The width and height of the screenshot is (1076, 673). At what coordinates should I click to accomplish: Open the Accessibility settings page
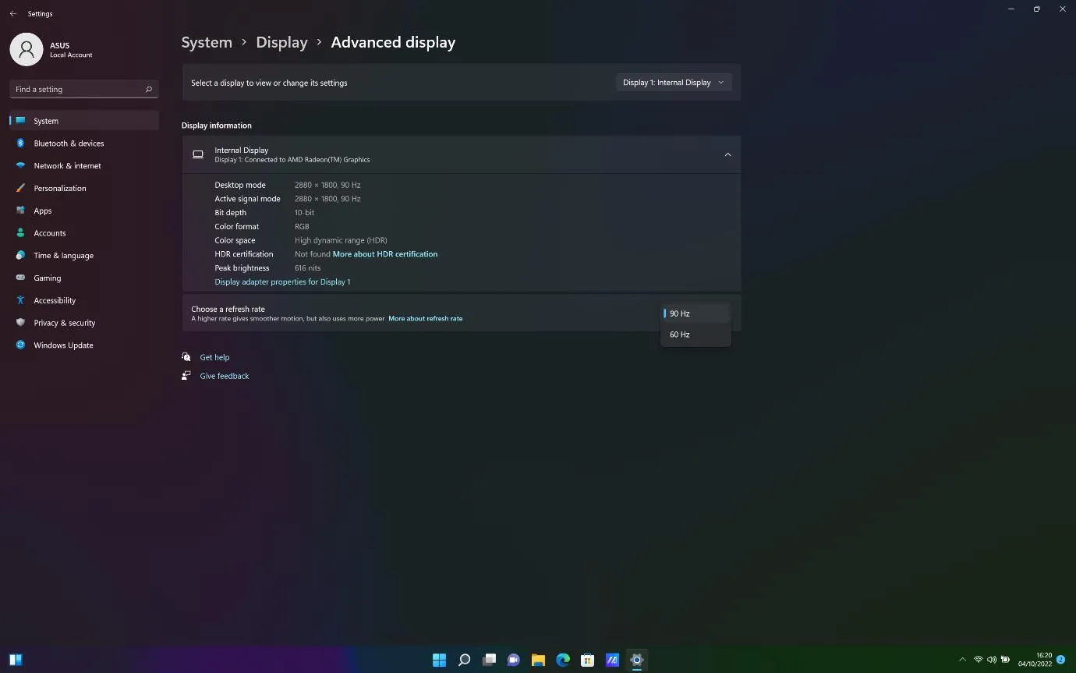tap(55, 301)
